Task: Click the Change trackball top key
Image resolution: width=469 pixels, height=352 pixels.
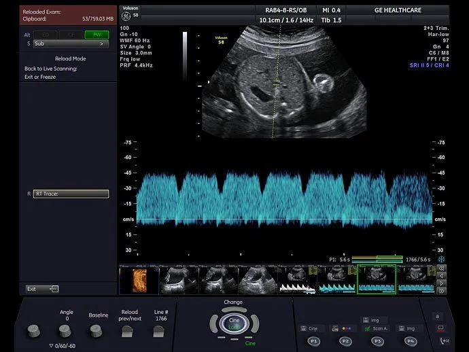Action: click(234, 310)
